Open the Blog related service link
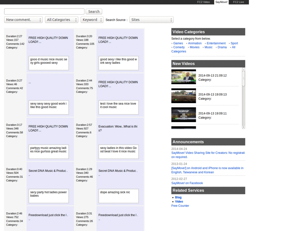 [x=178, y=197]
